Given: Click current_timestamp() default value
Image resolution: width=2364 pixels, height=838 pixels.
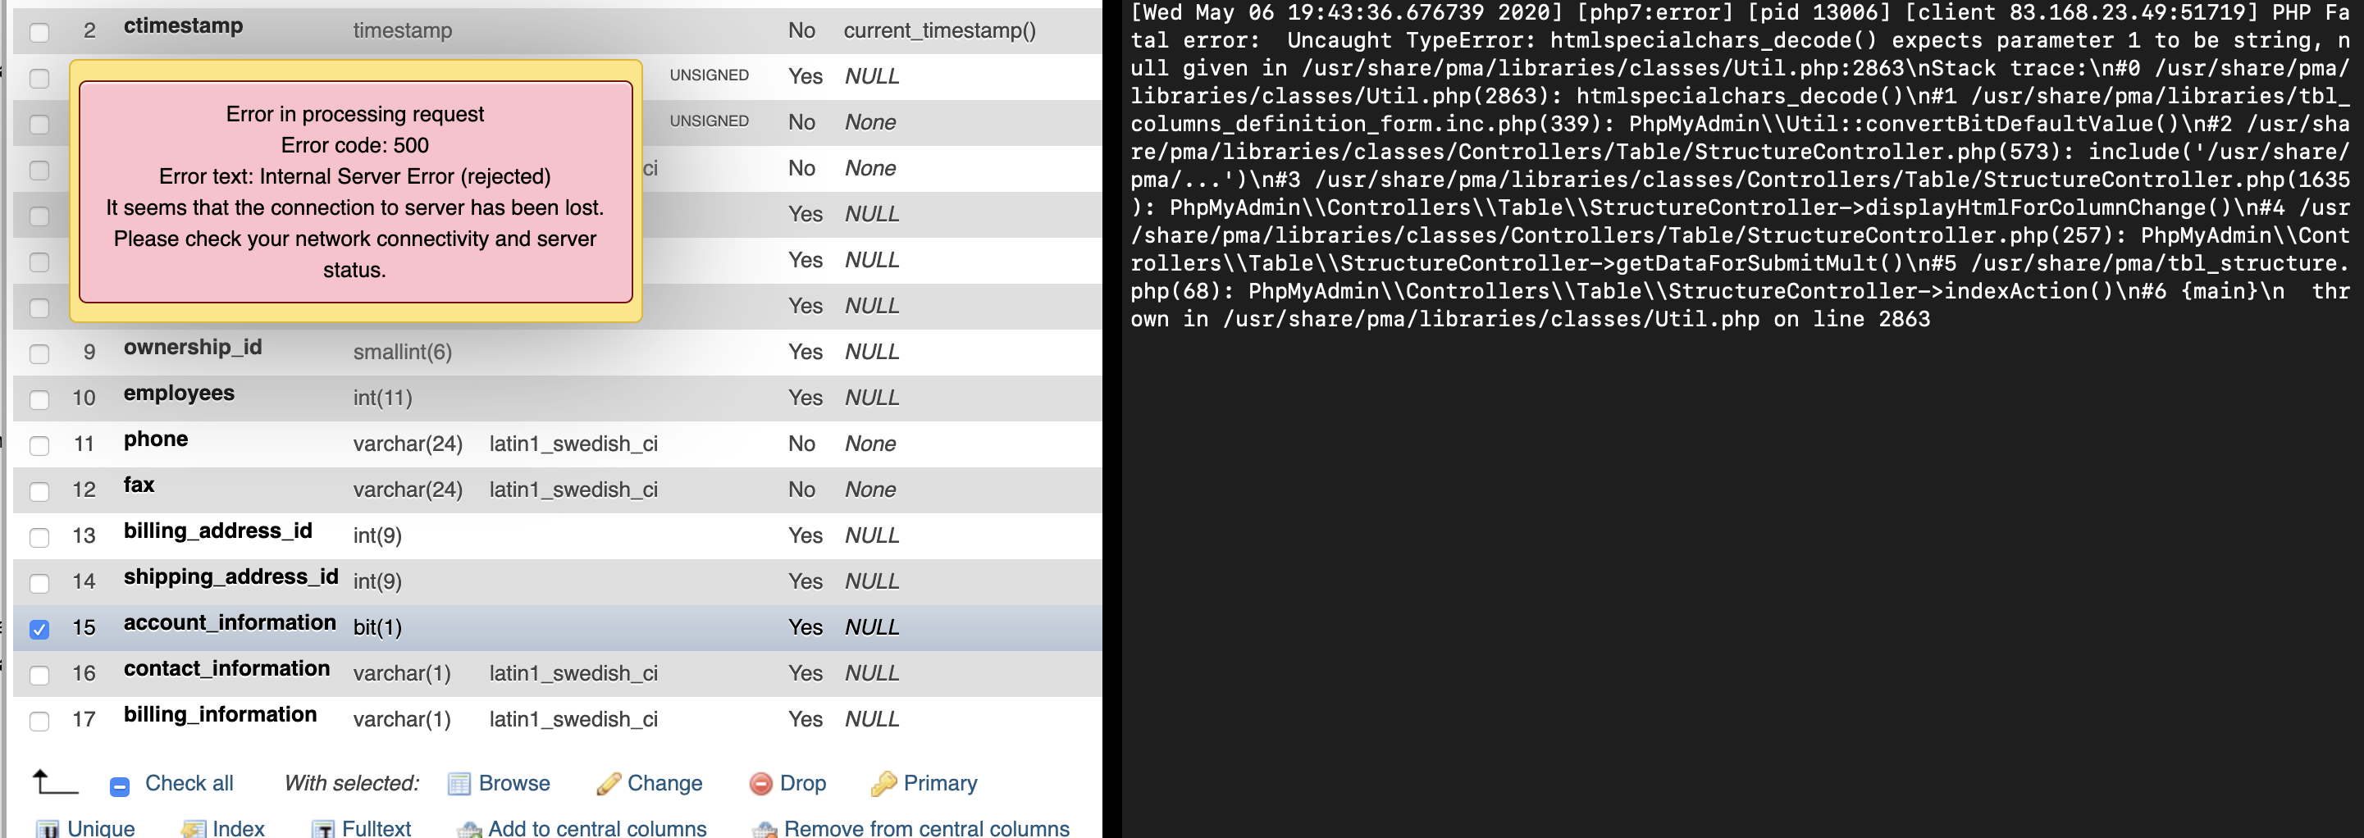Looking at the screenshot, I should pos(940,30).
